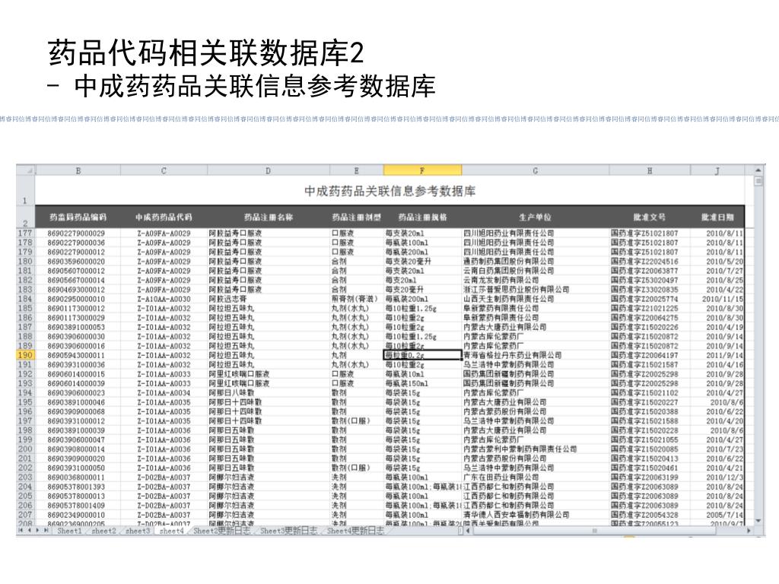Click previous sheet navigation arrow
The height and width of the screenshot is (584, 779).
(x=29, y=531)
